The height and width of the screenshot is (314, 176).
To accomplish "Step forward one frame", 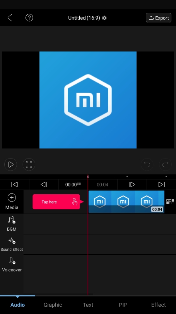I will (x=132, y=185).
